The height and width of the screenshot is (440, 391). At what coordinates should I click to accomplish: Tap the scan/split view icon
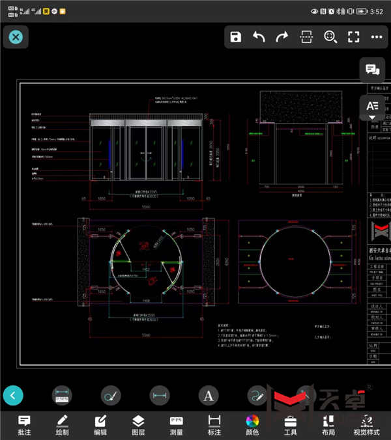point(306,37)
